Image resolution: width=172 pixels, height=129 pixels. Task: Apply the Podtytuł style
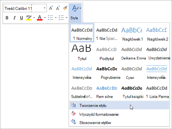tap(107, 52)
